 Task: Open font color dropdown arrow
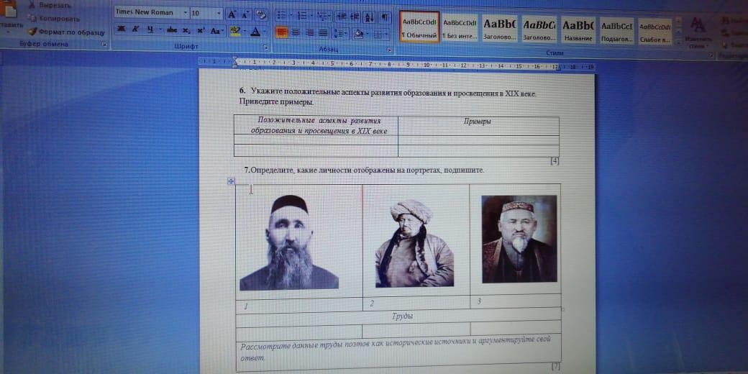(x=265, y=32)
